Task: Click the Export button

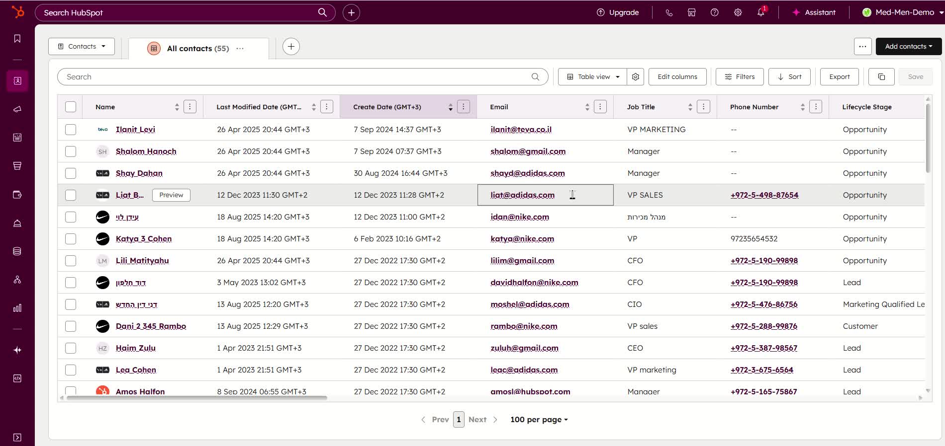Action: click(839, 77)
